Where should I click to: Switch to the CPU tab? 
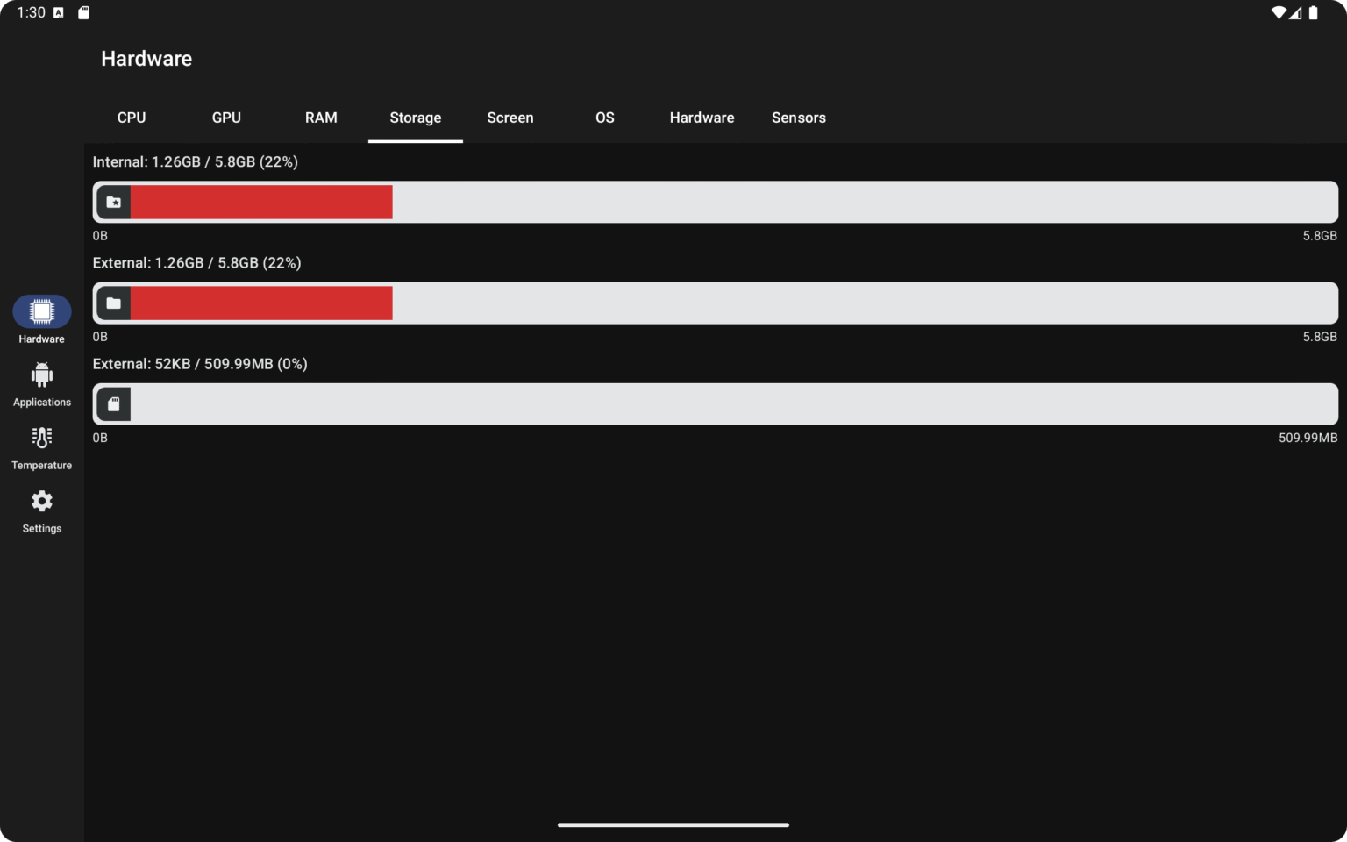(x=132, y=118)
